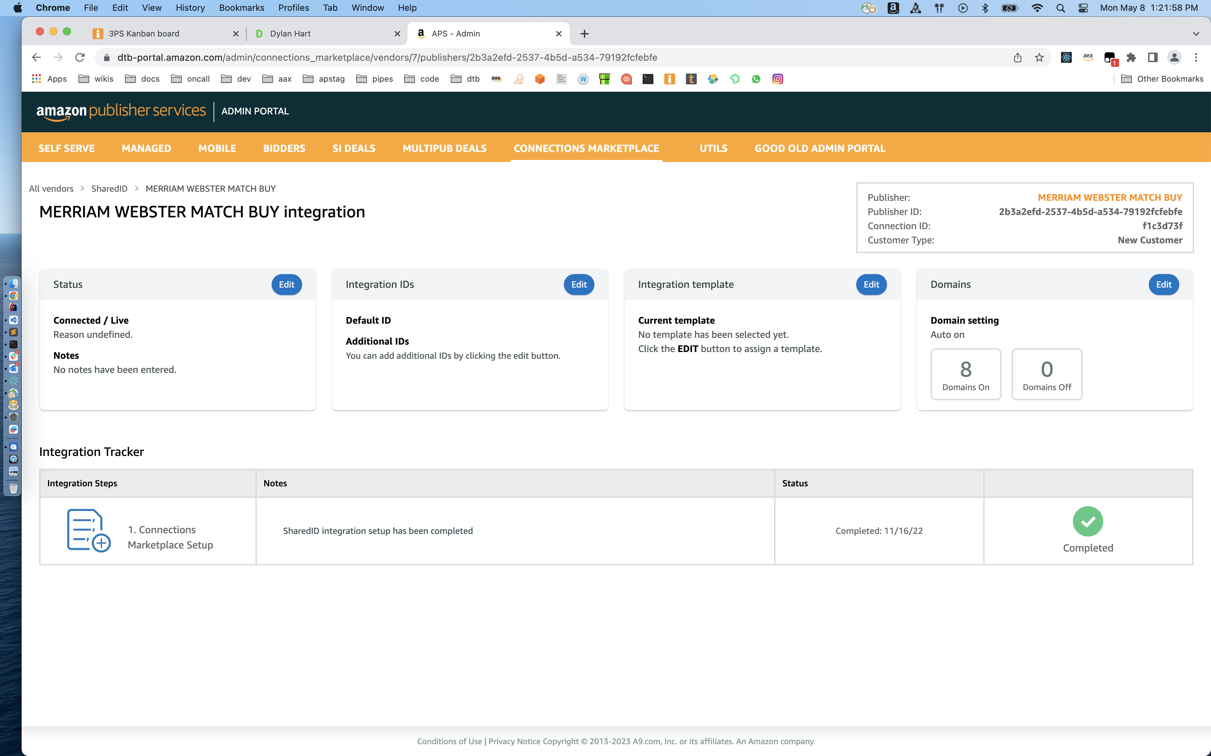Viewport: 1211px width, 756px height.
Task: Go to SharedID breadcrumb link
Action: click(109, 189)
